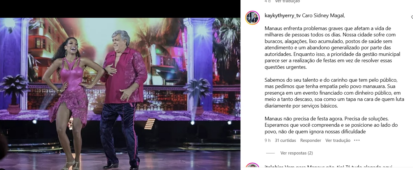Expand replies via Ver respostas (2)
Screen dimensions: 413x170
pyautogui.click(x=296, y=153)
